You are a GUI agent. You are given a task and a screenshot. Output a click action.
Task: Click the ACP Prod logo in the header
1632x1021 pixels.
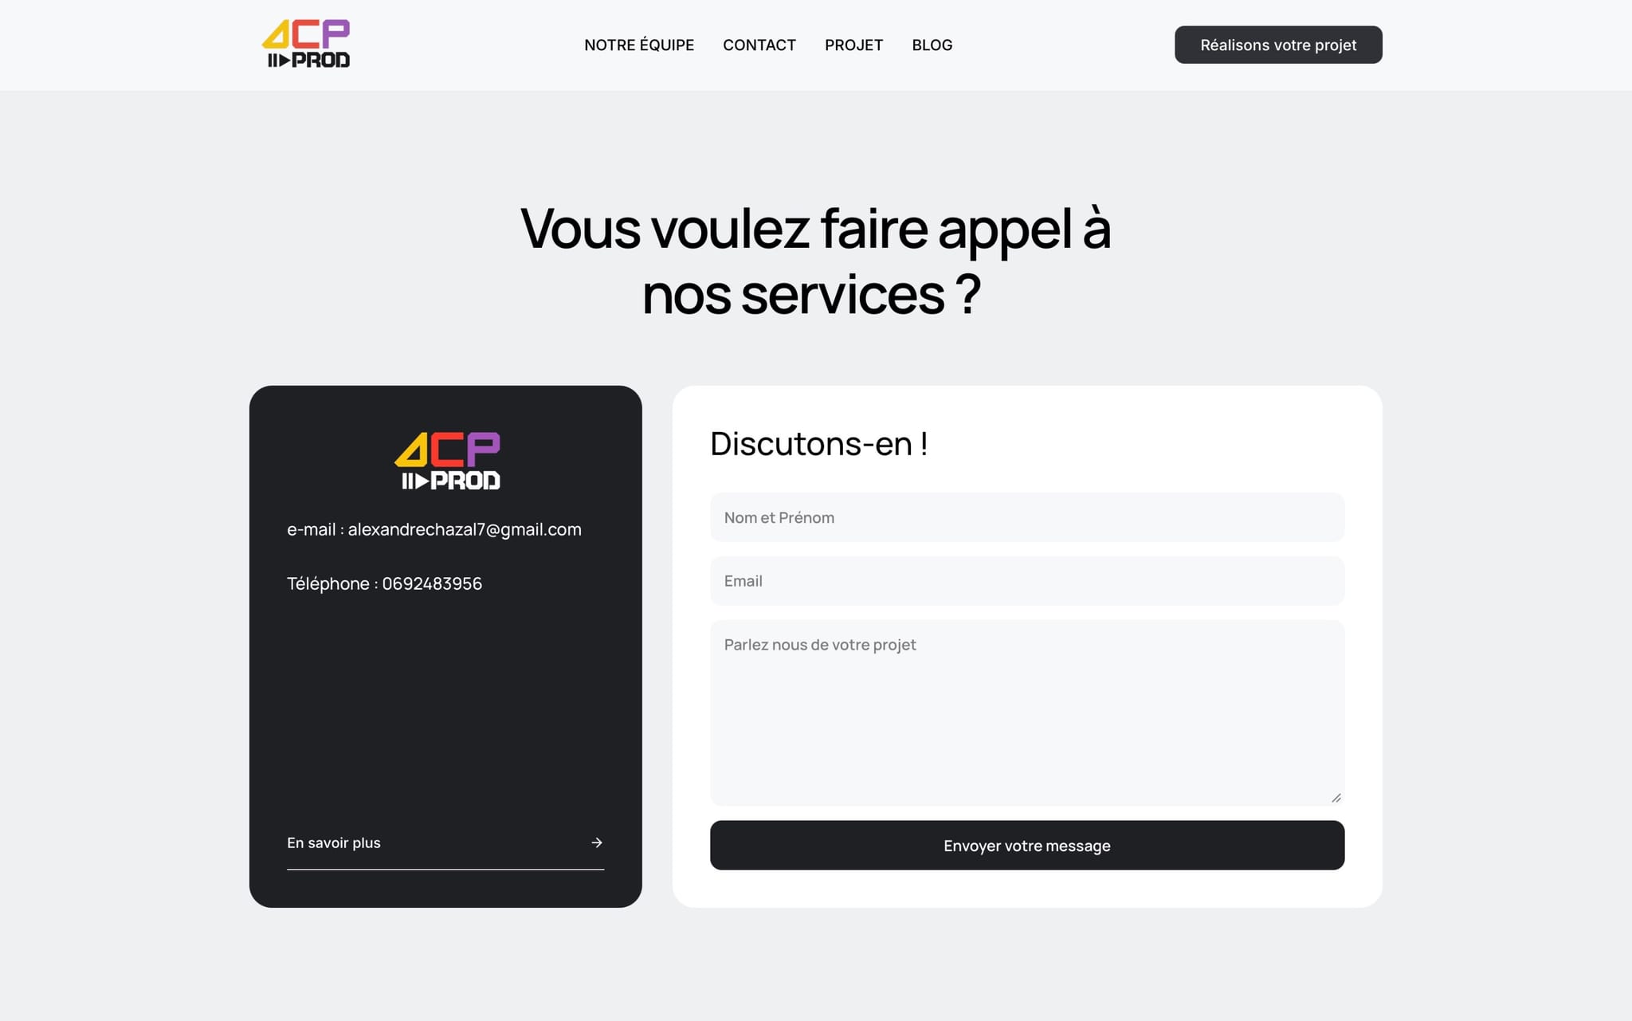[x=306, y=44]
